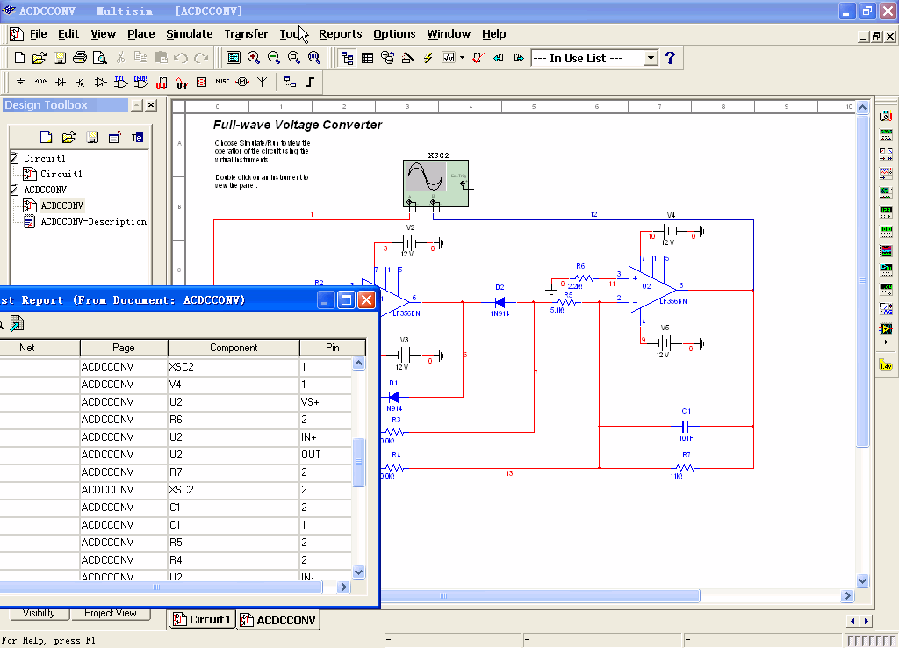
Task: Select the Word Generator (1010) instrument
Action: pos(886,232)
